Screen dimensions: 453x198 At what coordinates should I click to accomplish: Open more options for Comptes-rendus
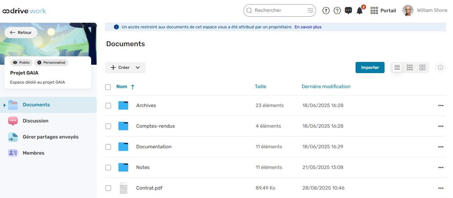(440, 126)
